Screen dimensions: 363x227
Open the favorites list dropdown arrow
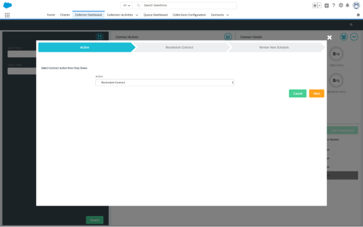[319, 6]
